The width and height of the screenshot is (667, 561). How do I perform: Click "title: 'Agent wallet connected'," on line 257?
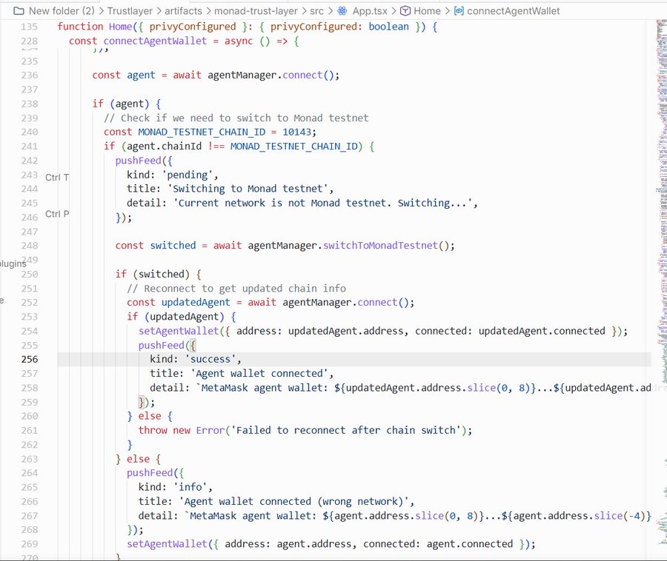tap(242, 374)
